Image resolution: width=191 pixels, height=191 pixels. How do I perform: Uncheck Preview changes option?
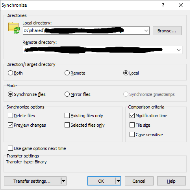point(10,125)
